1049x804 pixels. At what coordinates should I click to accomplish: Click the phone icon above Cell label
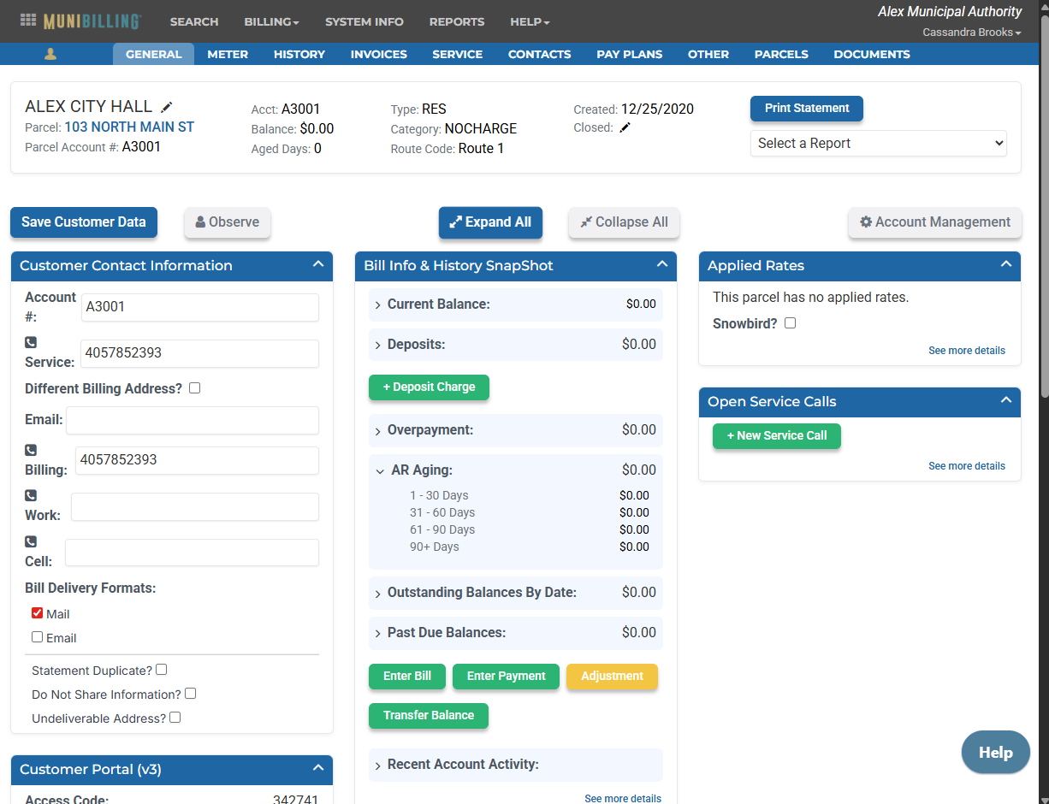[x=31, y=541]
